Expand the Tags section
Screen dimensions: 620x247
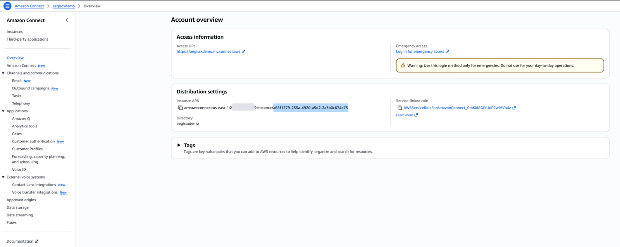179,145
